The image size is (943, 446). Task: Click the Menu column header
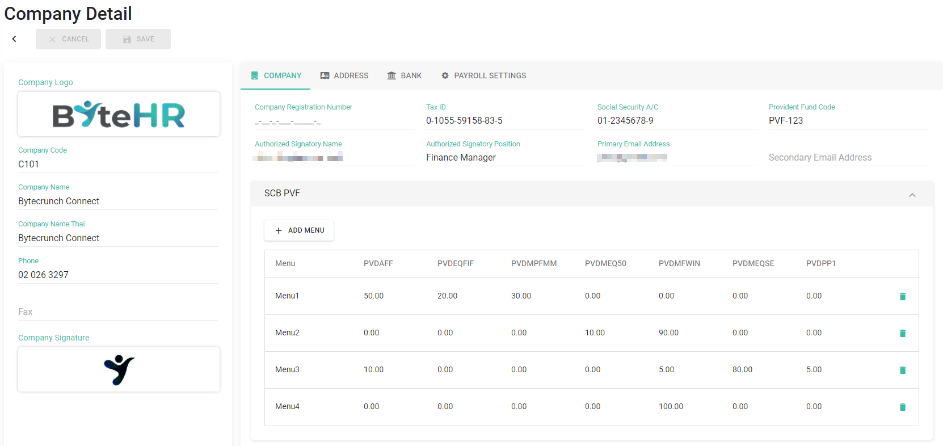(285, 264)
